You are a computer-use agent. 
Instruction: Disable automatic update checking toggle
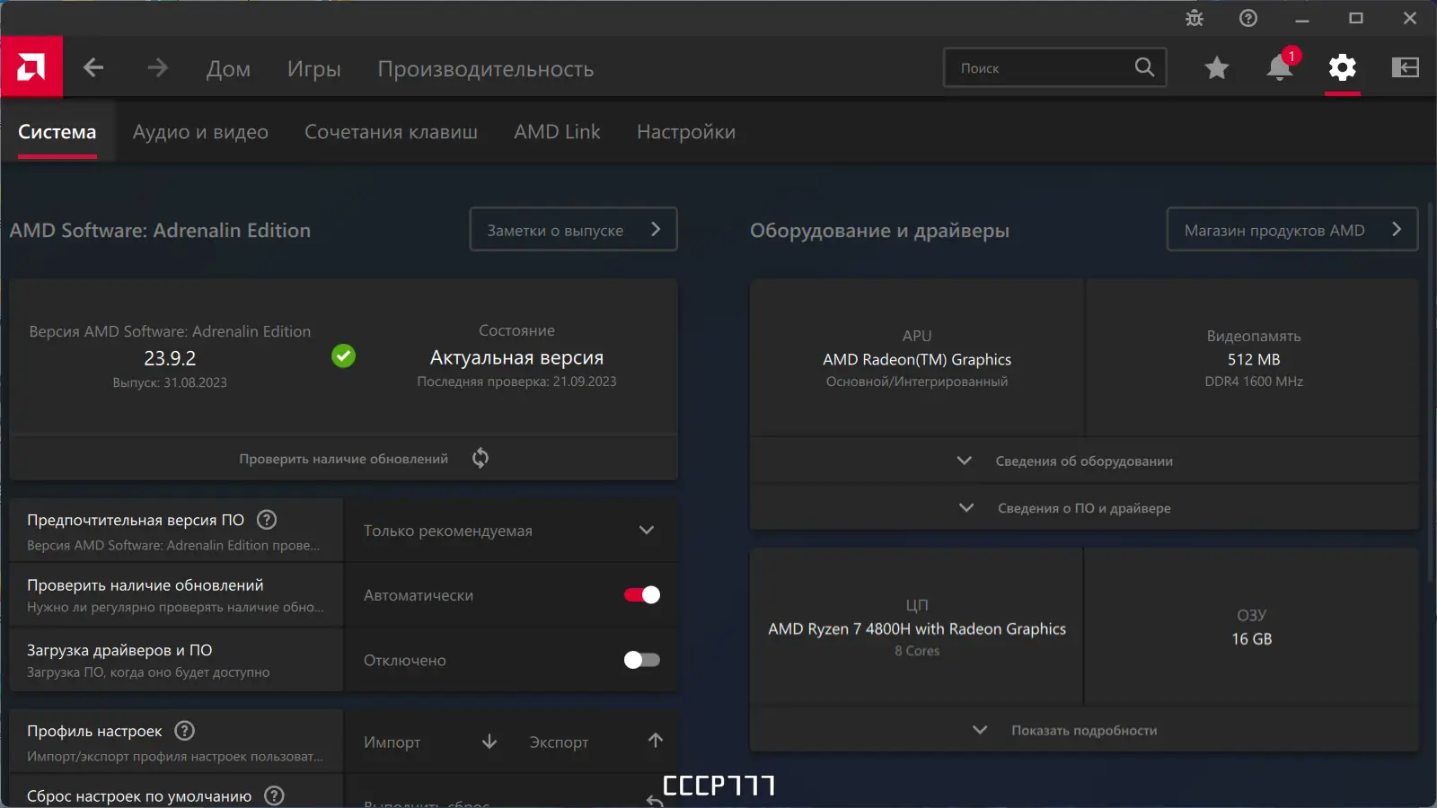[x=640, y=594]
